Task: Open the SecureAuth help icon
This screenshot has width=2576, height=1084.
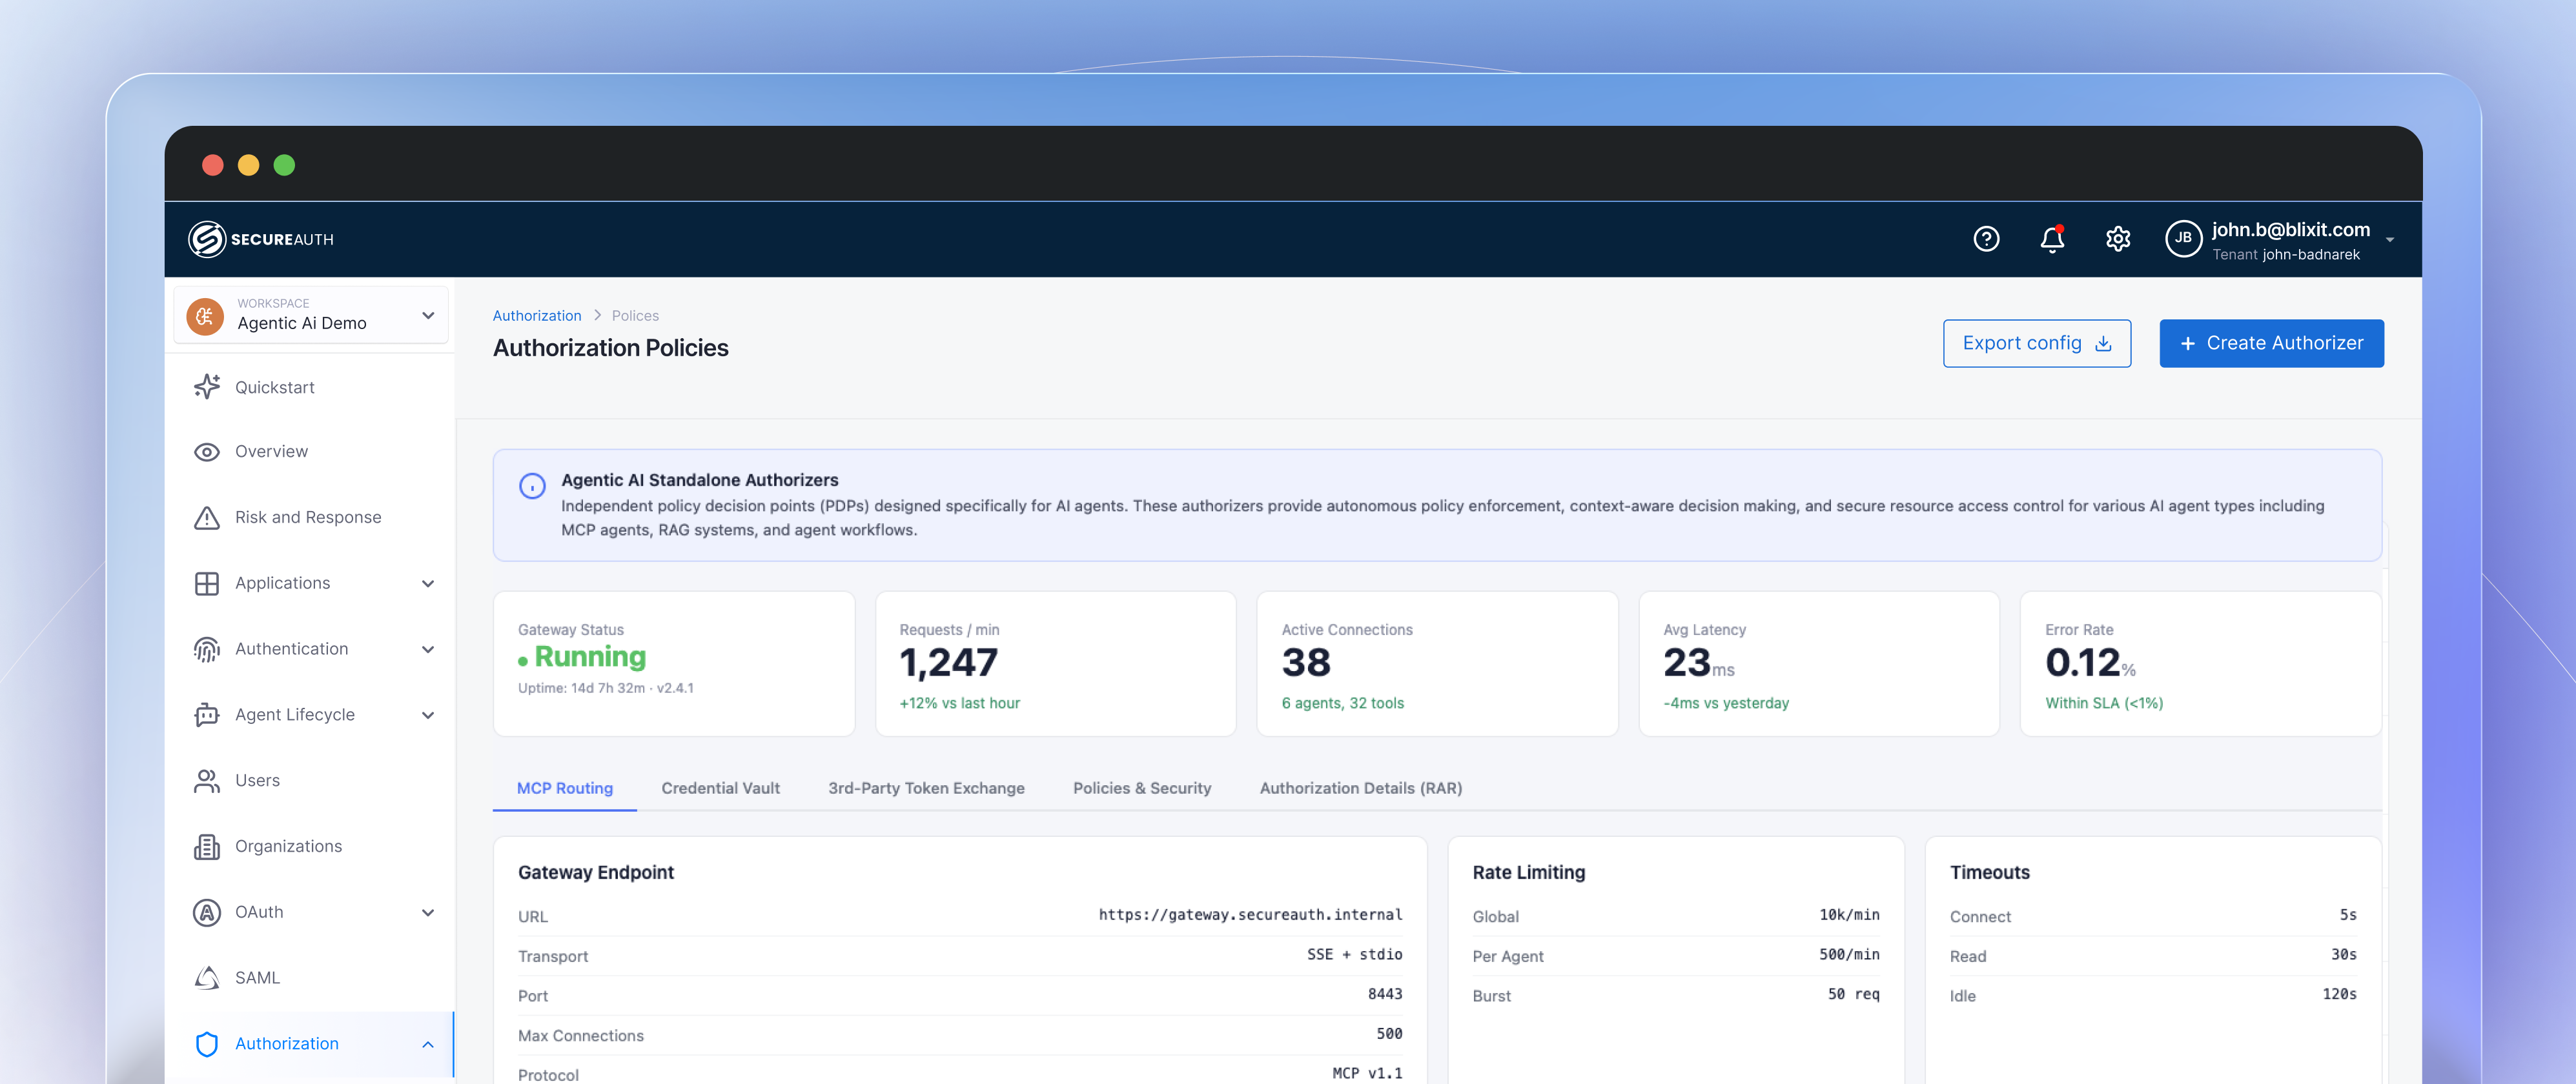Action: pyautogui.click(x=1986, y=239)
